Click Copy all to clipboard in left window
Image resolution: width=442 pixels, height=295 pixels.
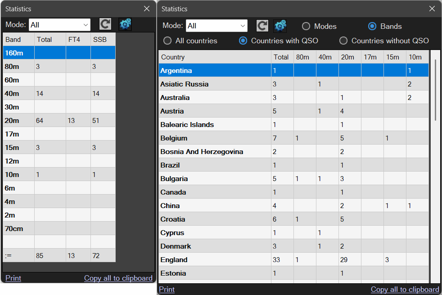click(118, 278)
